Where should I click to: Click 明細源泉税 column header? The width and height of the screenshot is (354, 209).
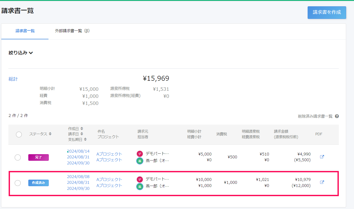tap(251, 131)
